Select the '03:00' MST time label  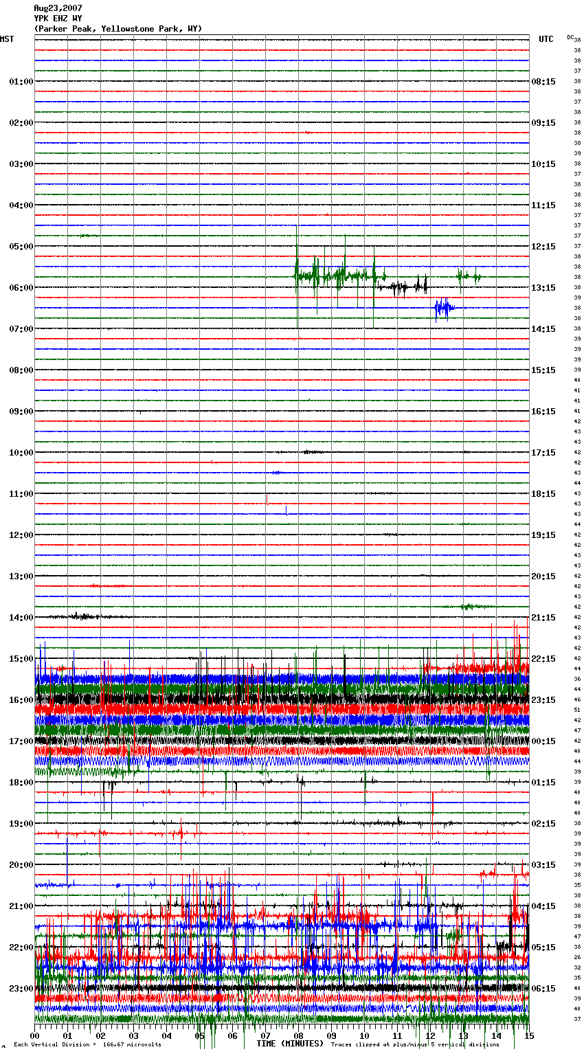(x=21, y=164)
